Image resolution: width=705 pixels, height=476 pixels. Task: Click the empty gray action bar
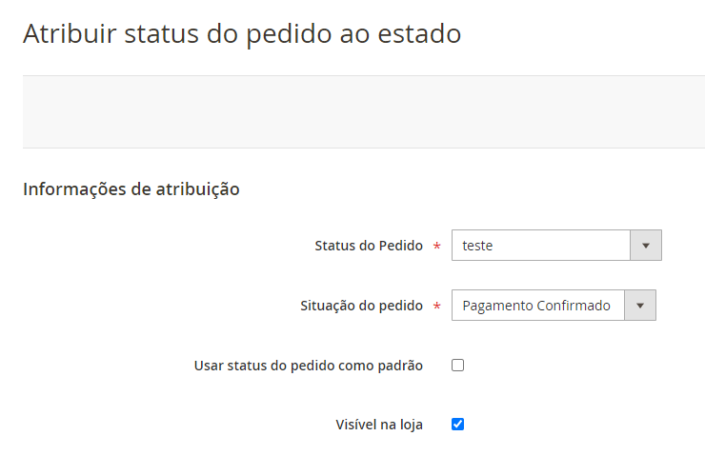pos(362,111)
